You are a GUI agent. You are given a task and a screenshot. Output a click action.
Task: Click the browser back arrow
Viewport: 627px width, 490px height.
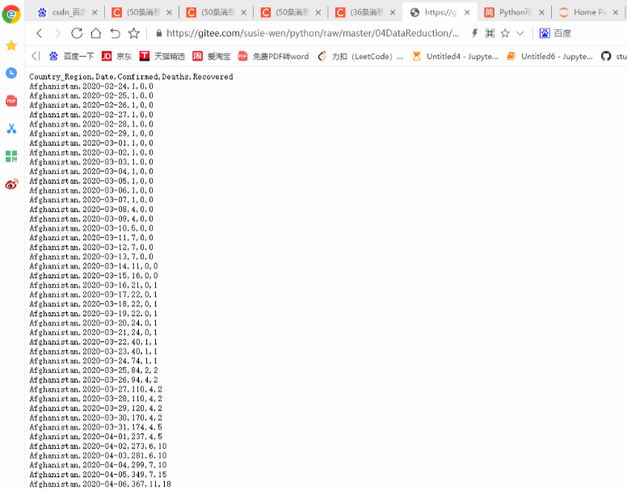pyautogui.click(x=39, y=33)
